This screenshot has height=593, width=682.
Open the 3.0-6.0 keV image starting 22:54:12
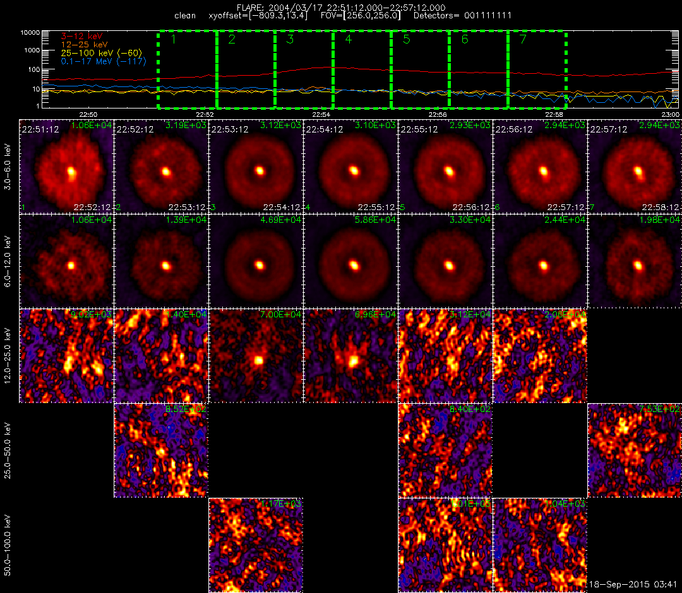click(350, 167)
